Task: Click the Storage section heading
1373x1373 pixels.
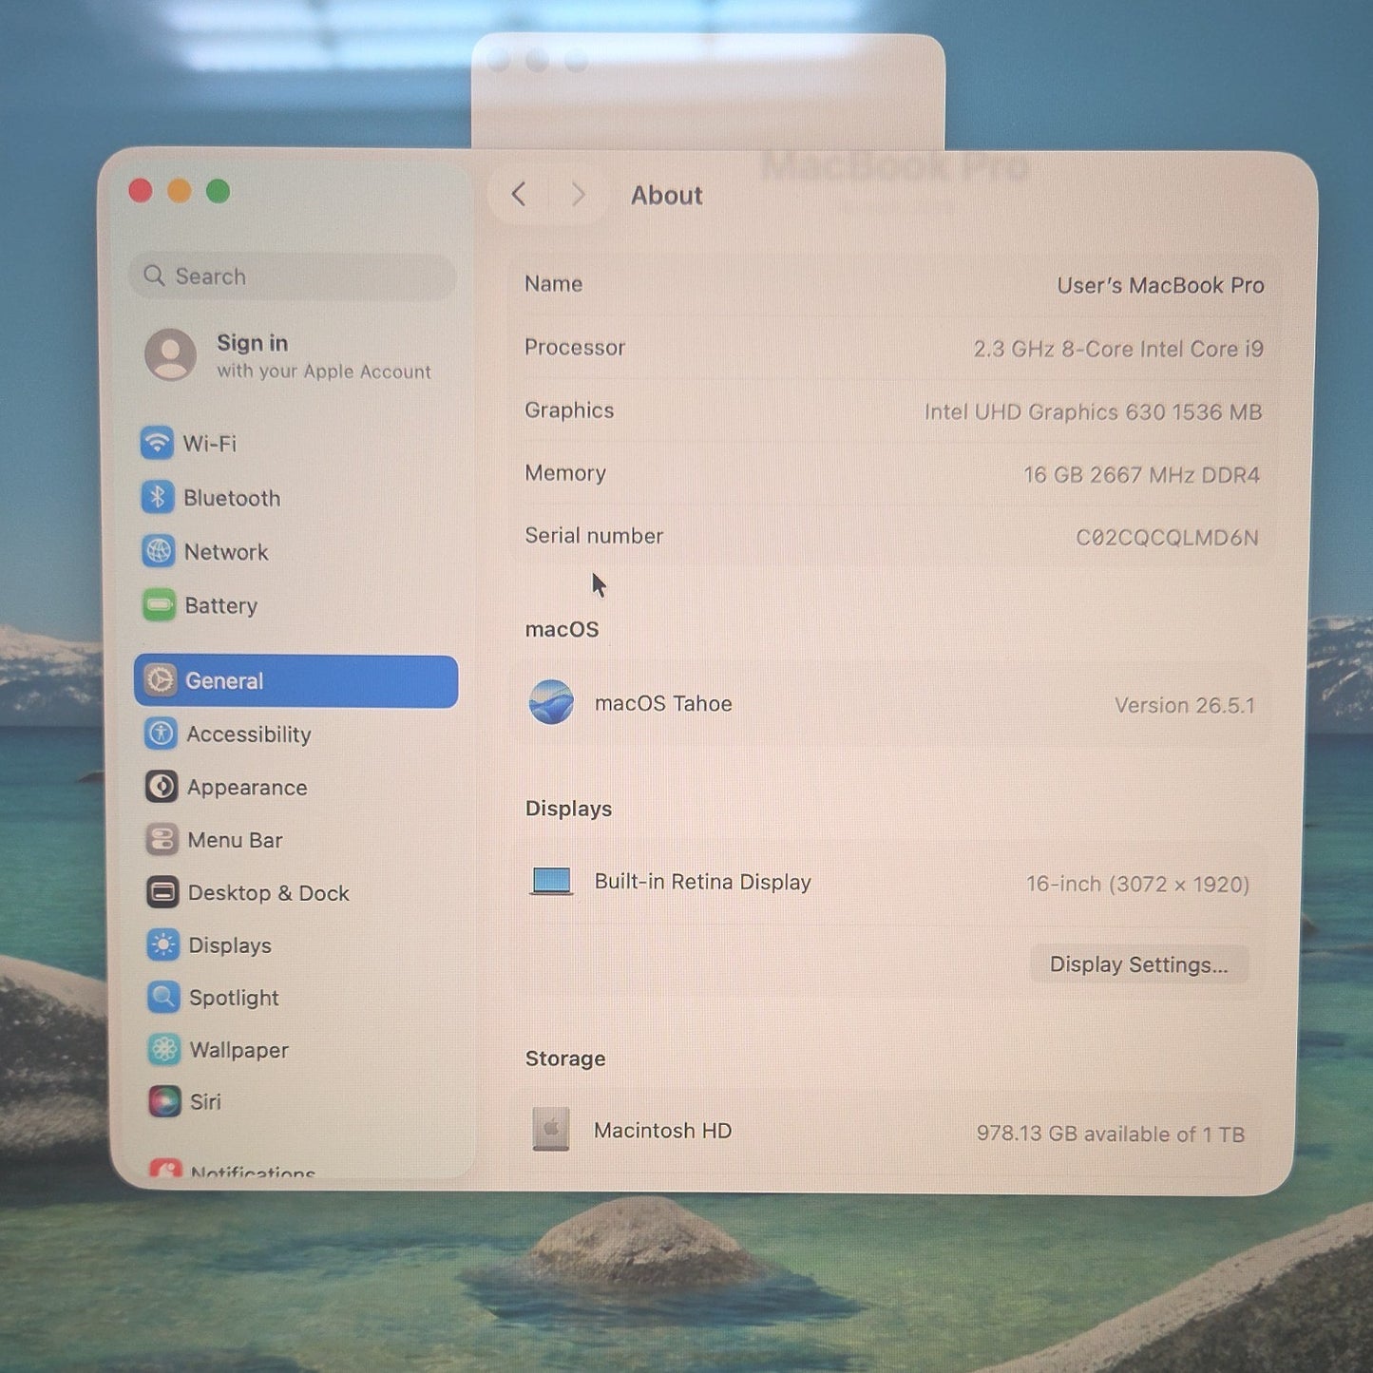Action: pyautogui.click(x=565, y=1058)
